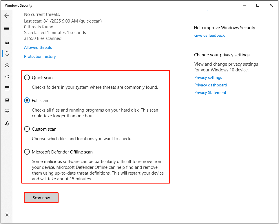Viewport: 279px width, 224px height.
Task: Open Family options in the sidebar
Action: point(7,123)
